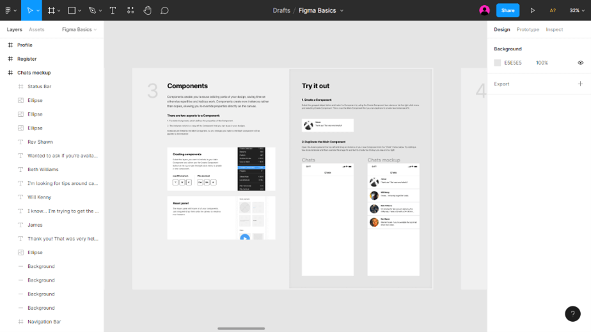Switch to the Design tab
The width and height of the screenshot is (591, 332).
pyautogui.click(x=502, y=29)
